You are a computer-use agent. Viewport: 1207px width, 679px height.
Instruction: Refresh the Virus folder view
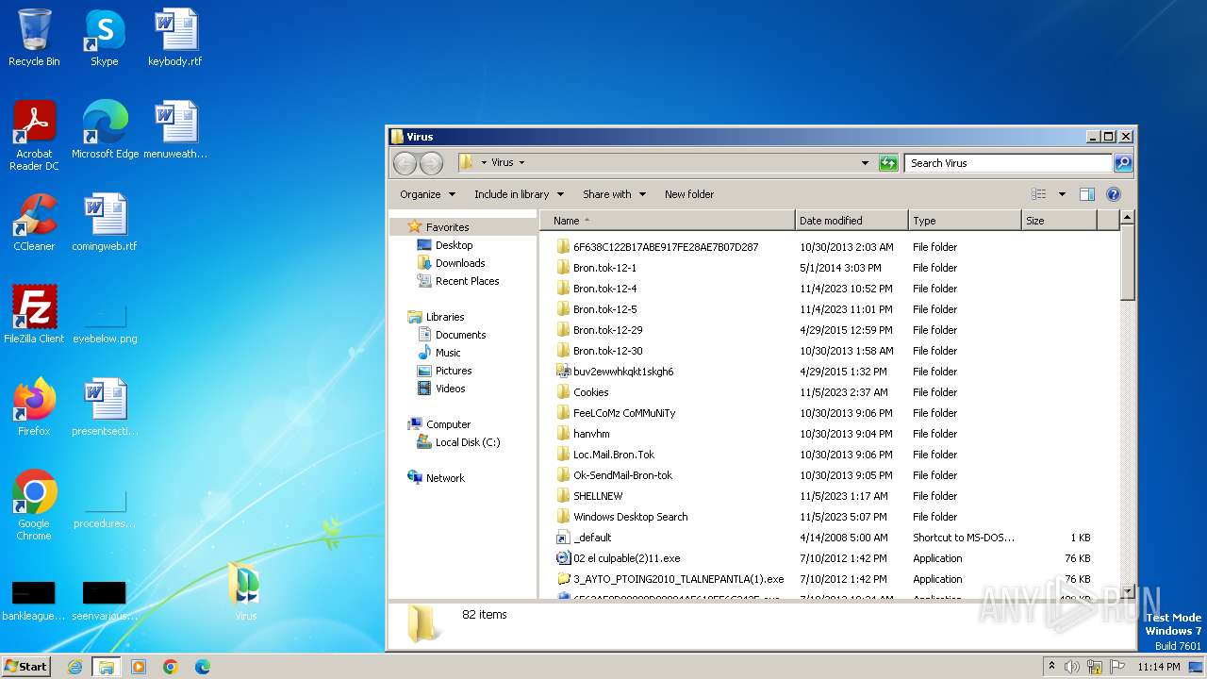(x=888, y=163)
